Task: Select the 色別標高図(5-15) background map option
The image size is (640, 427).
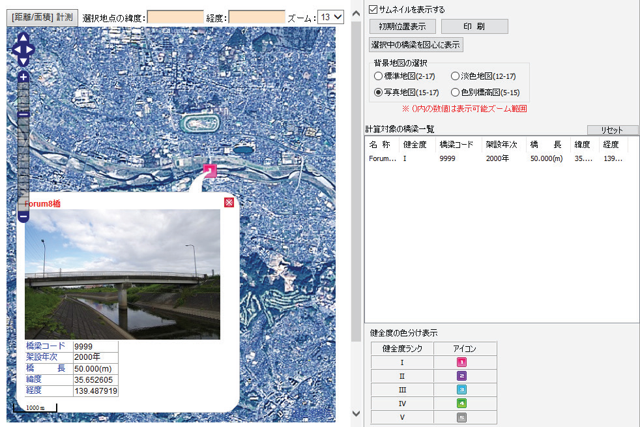Action: coord(455,93)
